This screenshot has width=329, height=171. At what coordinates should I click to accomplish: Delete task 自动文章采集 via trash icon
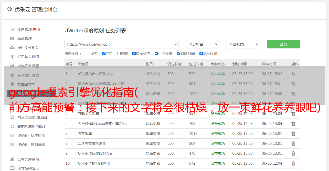click(293, 114)
